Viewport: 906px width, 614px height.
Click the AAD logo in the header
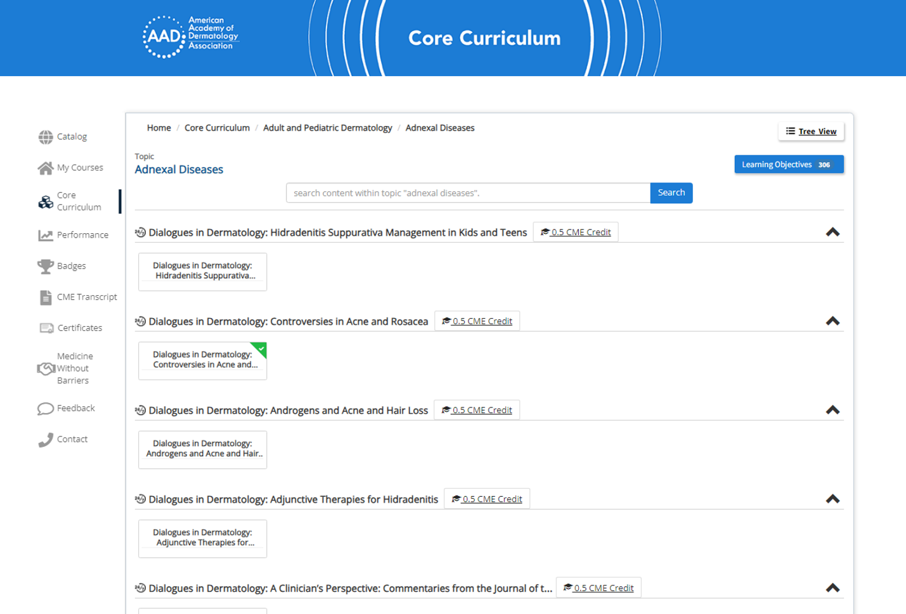[191, 37]
